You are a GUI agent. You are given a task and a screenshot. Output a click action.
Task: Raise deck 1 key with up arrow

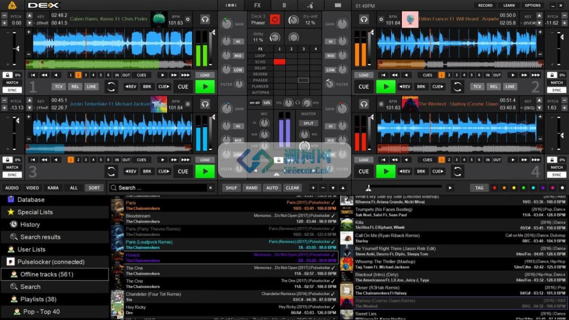(x=29, y=16)
